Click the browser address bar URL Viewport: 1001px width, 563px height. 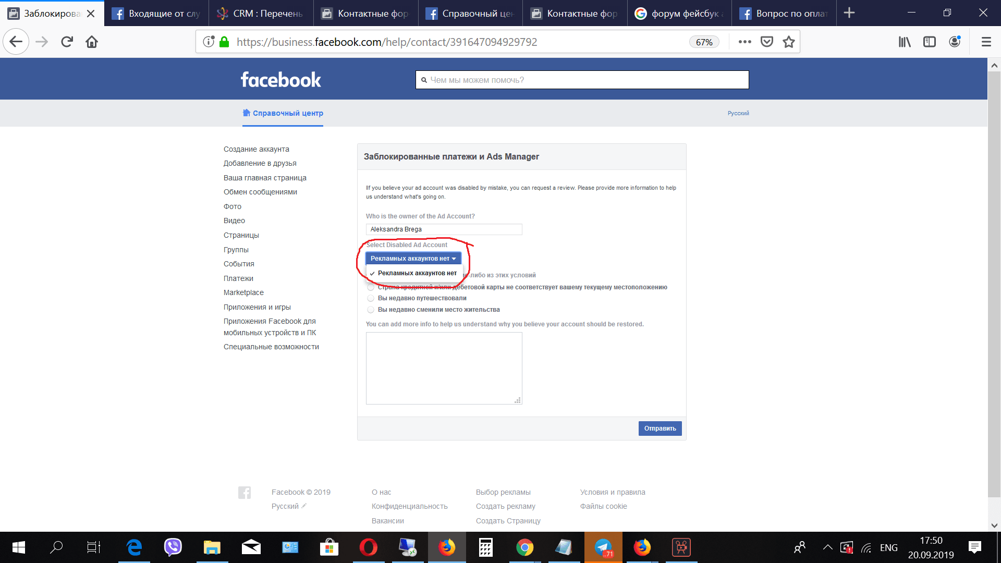pyautogui.click(x=387, y=42)
